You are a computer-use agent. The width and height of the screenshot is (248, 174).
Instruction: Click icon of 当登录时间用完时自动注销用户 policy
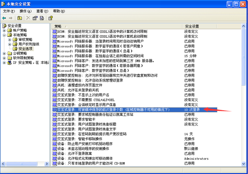click(x=55, y=41)
